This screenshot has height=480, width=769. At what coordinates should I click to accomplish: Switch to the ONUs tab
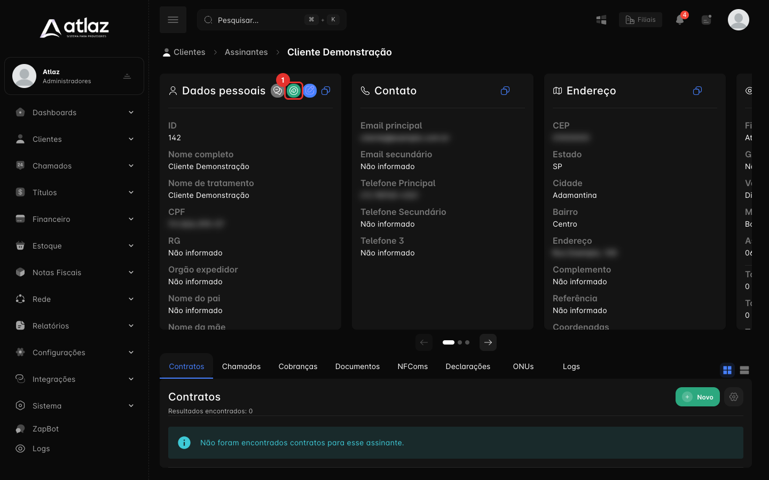coord(523,366)
